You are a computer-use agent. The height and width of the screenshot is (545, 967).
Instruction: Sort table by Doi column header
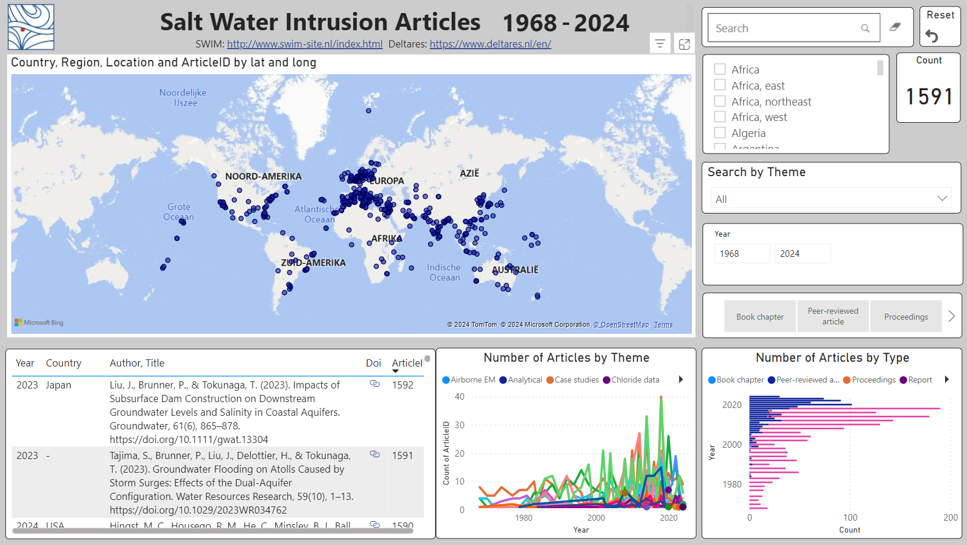tap(374, 363)
